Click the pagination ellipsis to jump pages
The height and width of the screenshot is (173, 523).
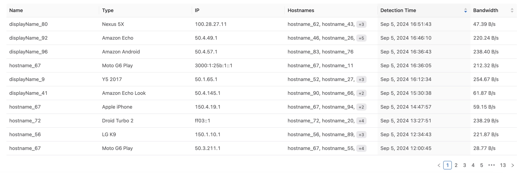(491, 165)
